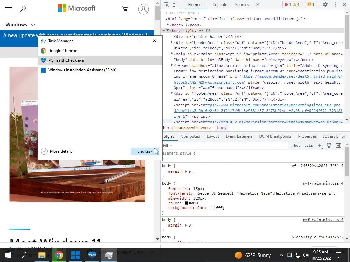This screenshot has width=350, height=262.
Task: Open the white #fff background swatch
Action: (211, 208)
